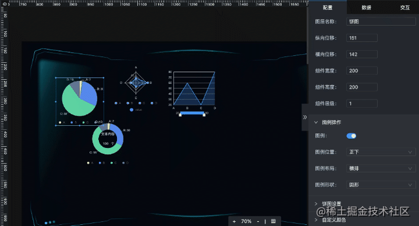Screen dimensions: 419x226
Task: Toggle legend item B of the pie chart
Action: 74,122
